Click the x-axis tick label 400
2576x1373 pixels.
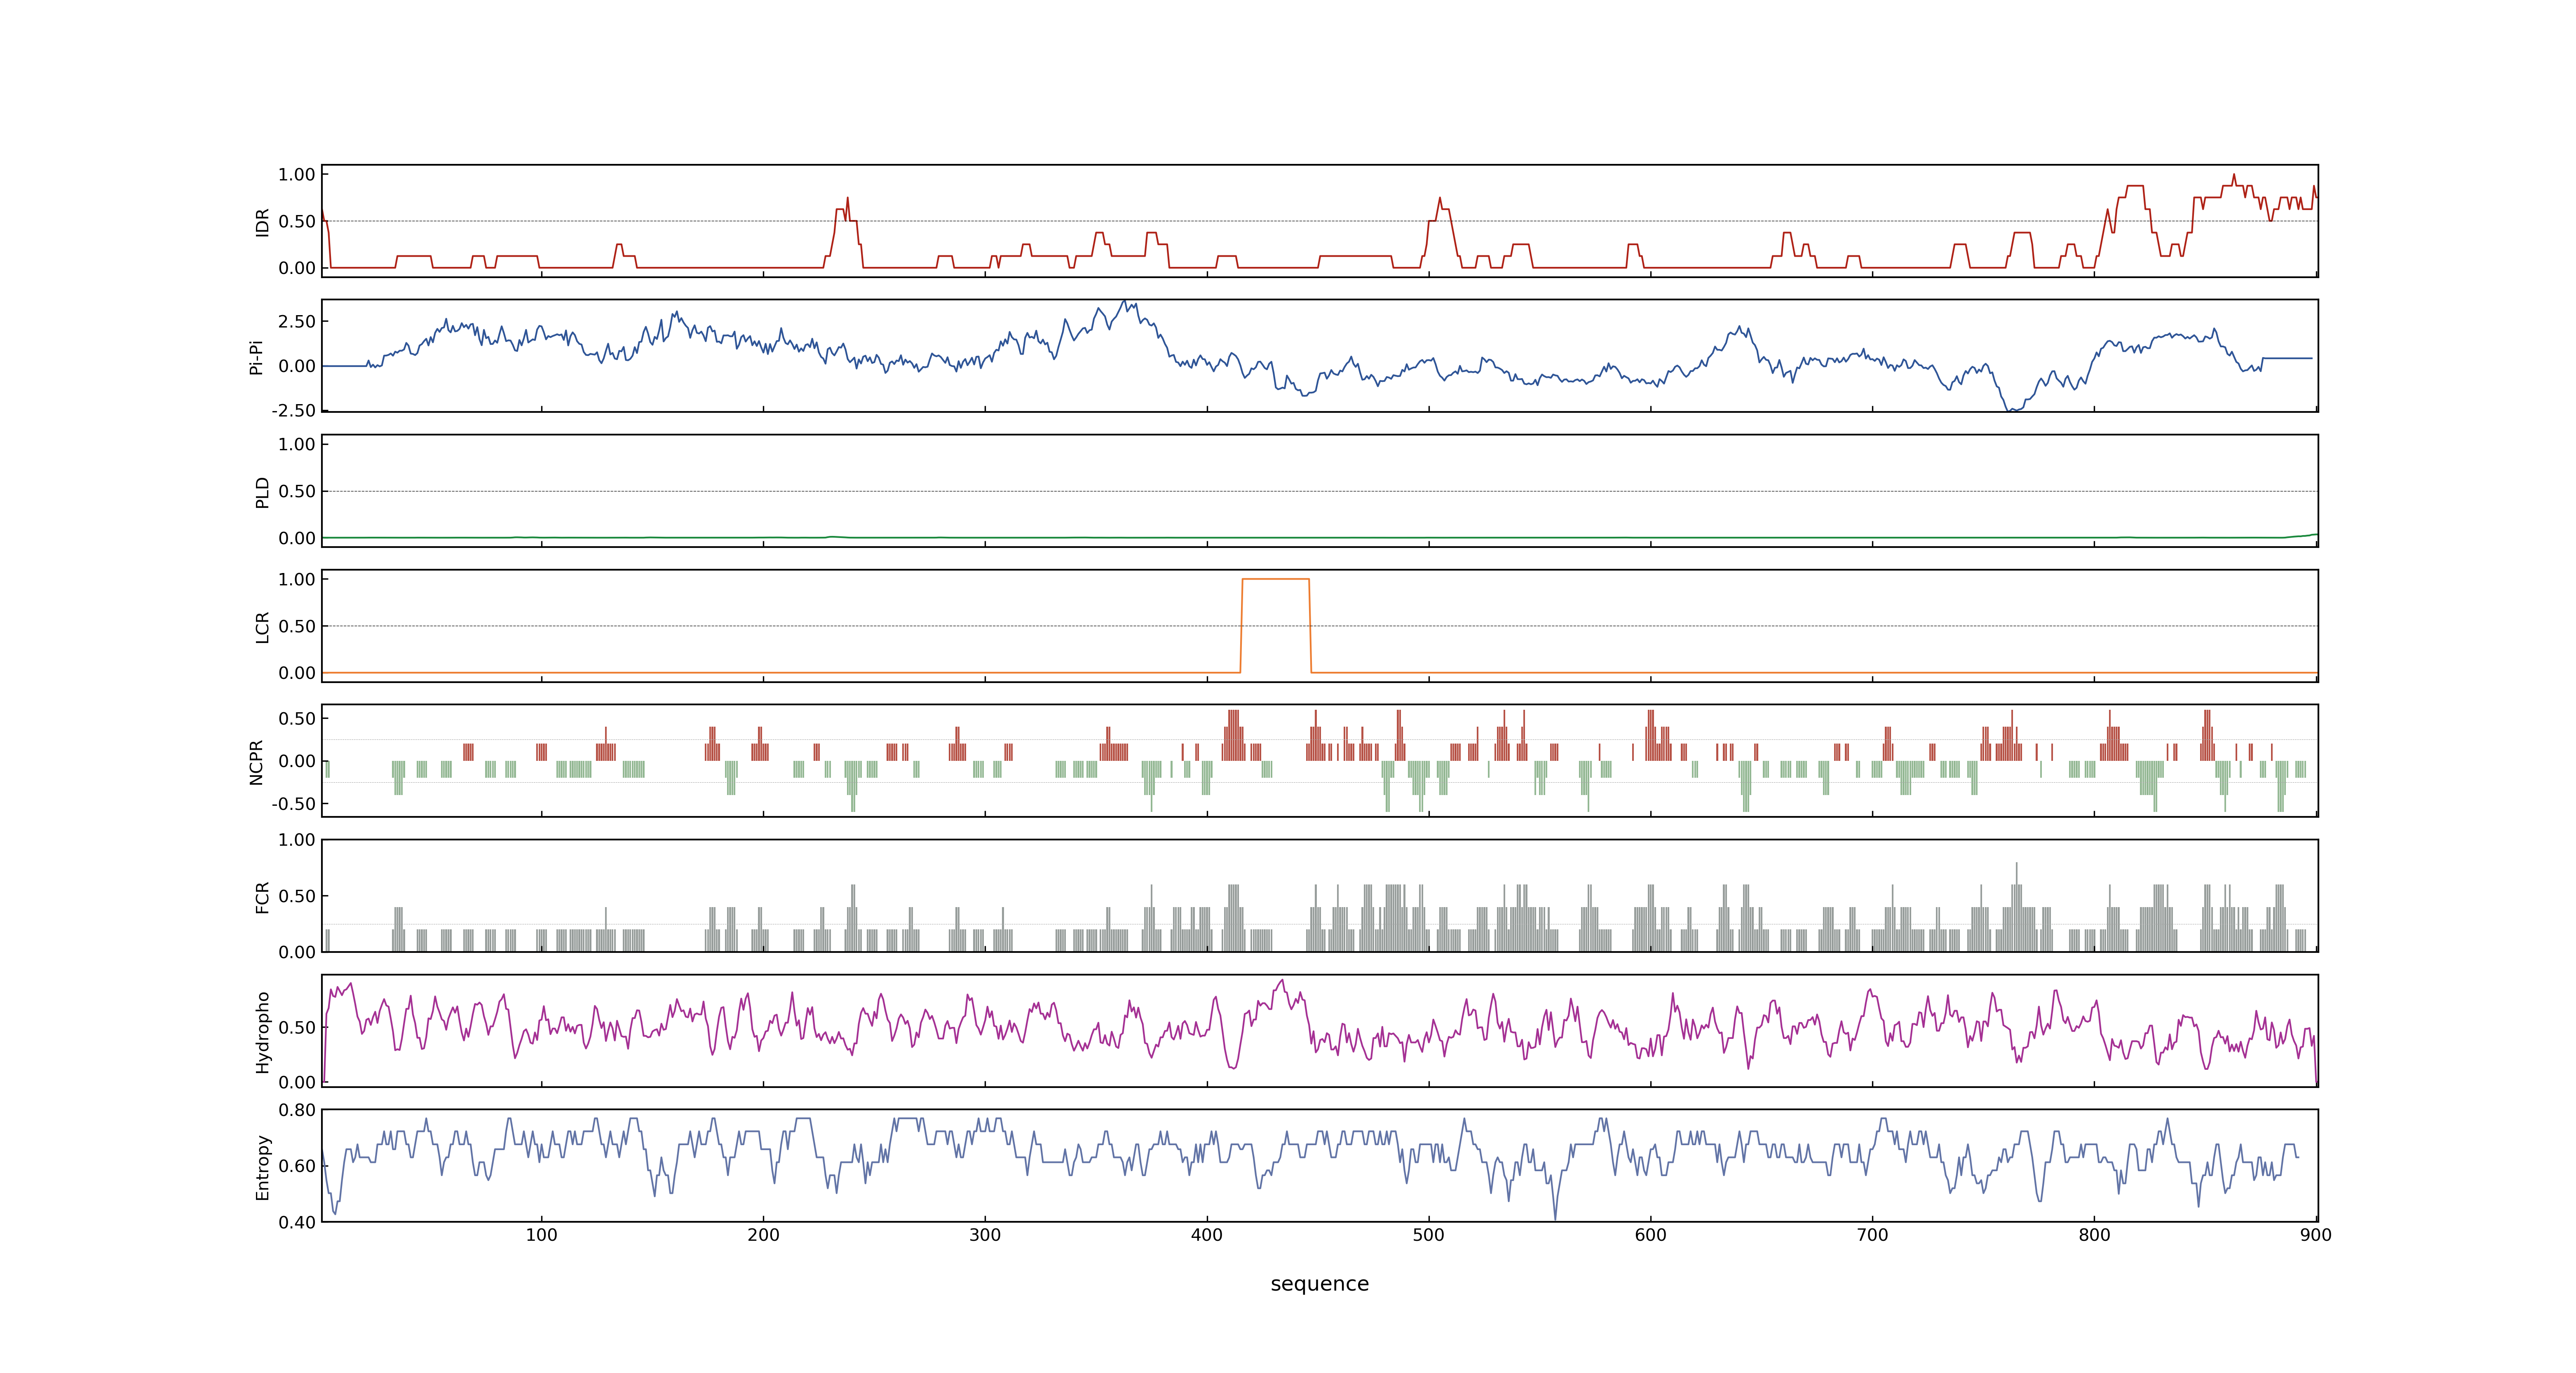point(1207,1235)
